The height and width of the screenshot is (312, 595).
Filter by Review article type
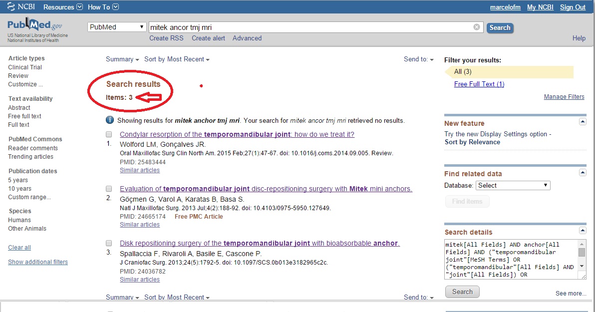18,75
